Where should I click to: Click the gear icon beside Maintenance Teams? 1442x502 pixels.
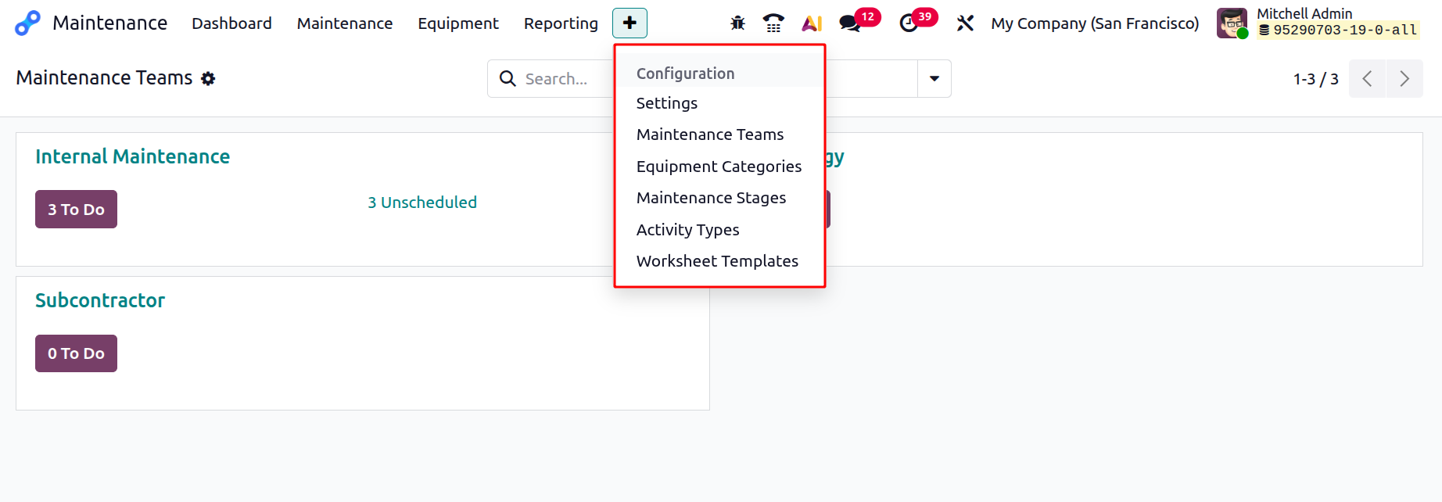pyautogui.click(x=208, y=78)
